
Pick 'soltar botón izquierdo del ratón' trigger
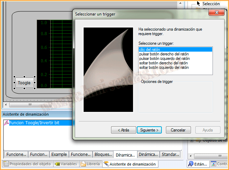pyautogui.click(x=164, y=68)
